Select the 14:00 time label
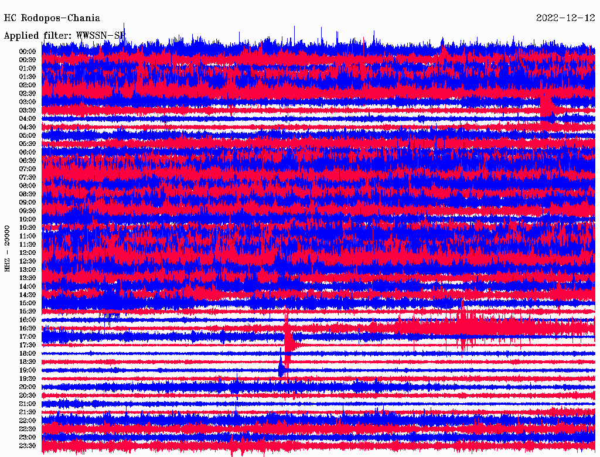This screenshot has height=457, width=600. coord(28,286)
